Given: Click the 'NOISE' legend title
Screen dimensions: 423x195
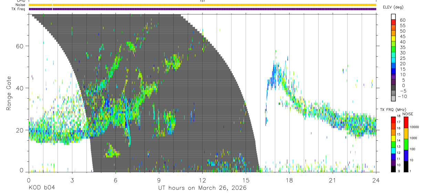Looking at the screenshot, I should click(x=408, y=114).
